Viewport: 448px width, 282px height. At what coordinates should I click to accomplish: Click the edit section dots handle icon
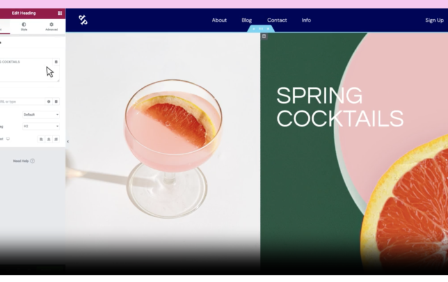coord(260,29)
